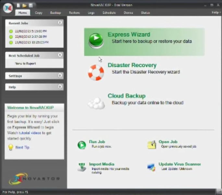Screen dimensions: 222x195
Task: Click the New document icon in title bar
Action: coord(18,6)
